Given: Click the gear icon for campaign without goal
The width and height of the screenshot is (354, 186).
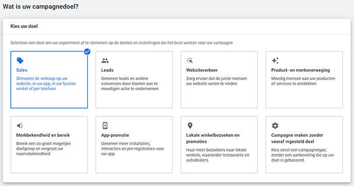Looking at the screenshot, I should 275,126.
